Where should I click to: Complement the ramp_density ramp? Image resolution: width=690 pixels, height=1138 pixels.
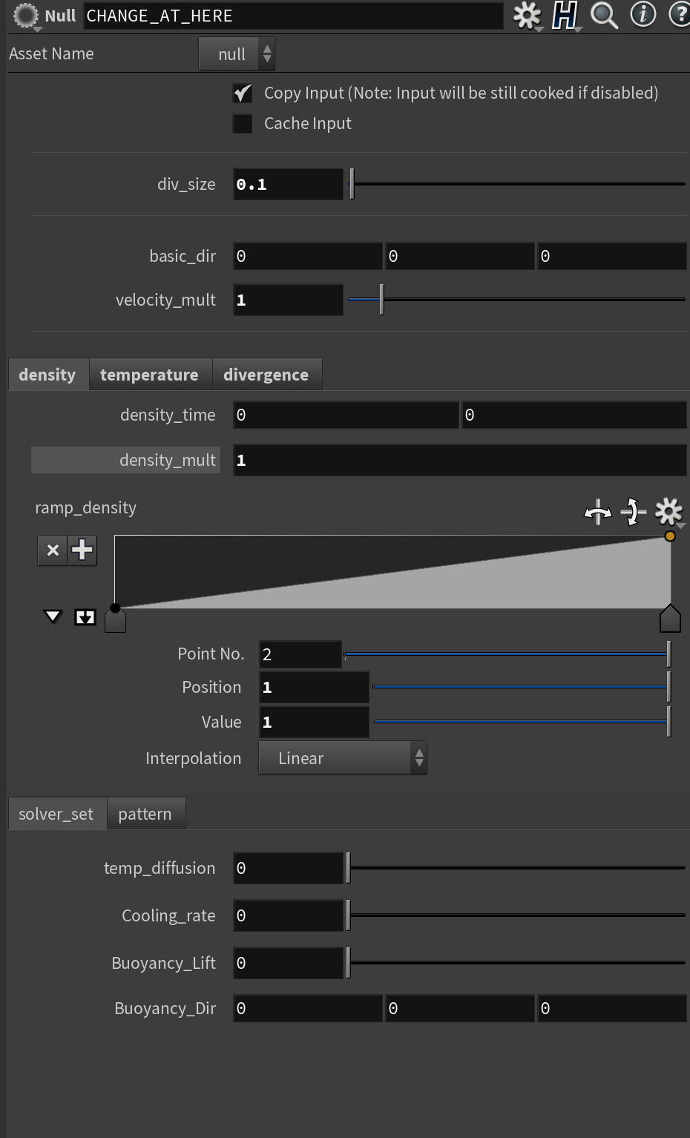633,511
